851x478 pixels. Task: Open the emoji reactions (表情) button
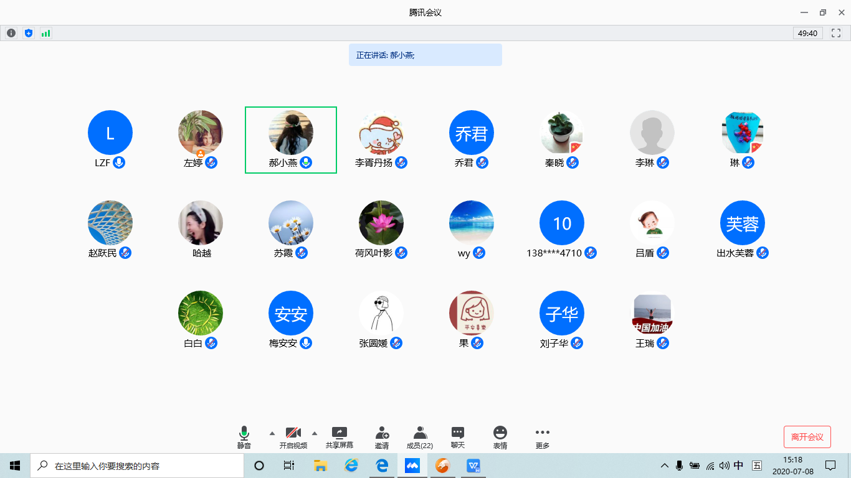tap(500, 438)
